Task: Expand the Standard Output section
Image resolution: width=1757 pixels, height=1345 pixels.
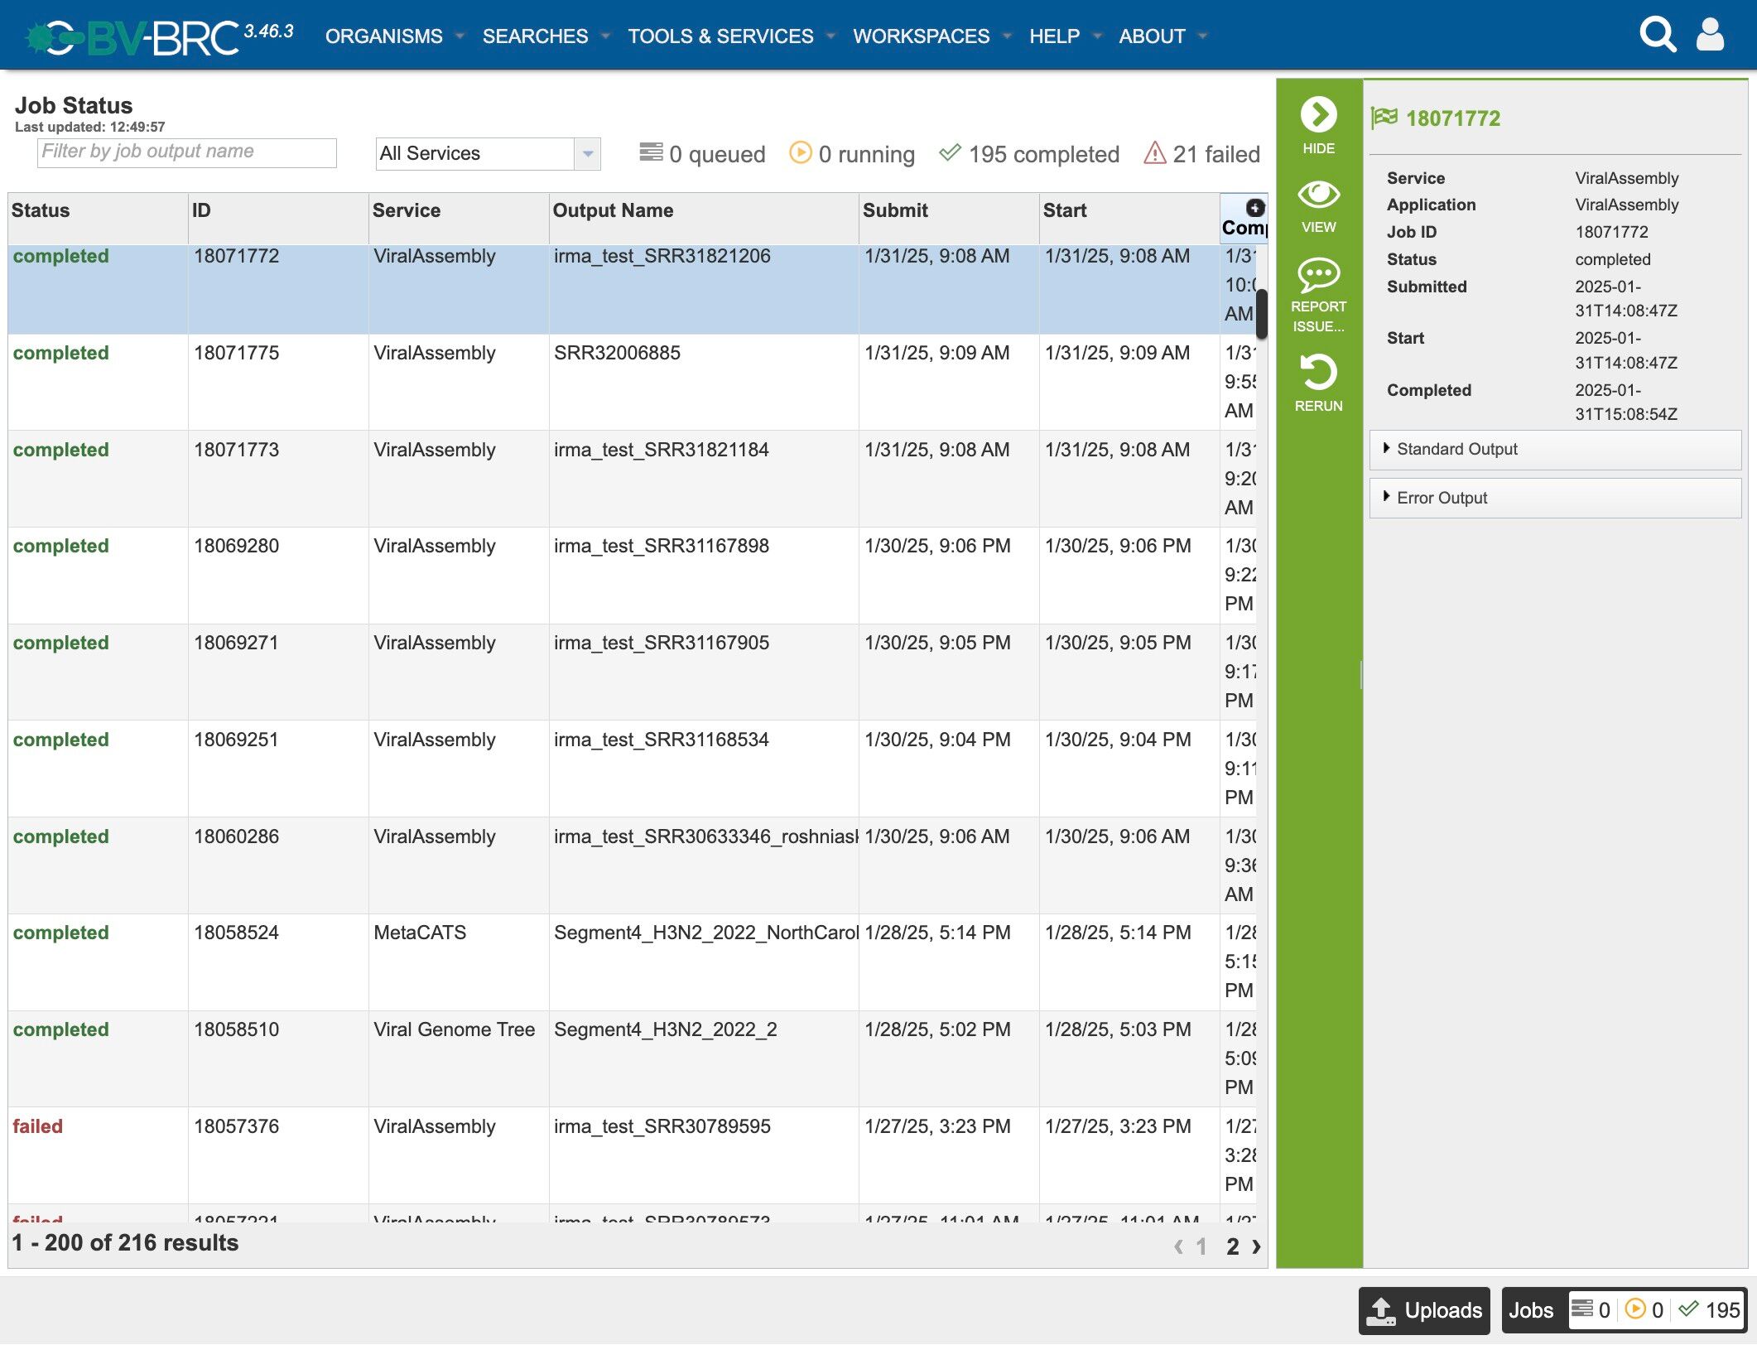Action: point(1456,449)
